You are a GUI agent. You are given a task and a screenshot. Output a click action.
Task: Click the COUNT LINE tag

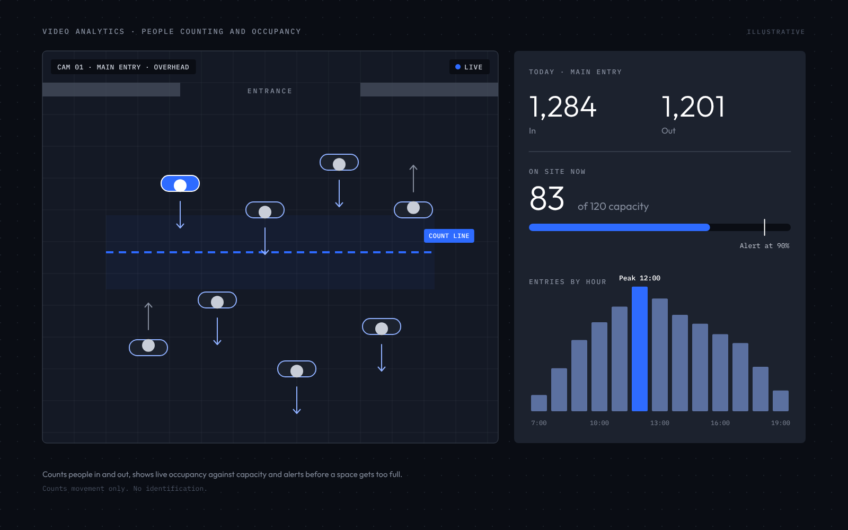point(449,236)
